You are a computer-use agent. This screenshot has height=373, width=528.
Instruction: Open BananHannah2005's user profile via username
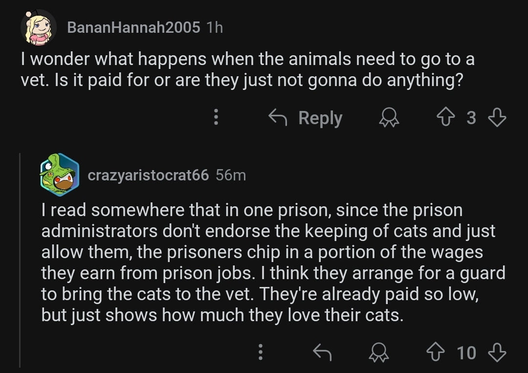coord(133,27)
